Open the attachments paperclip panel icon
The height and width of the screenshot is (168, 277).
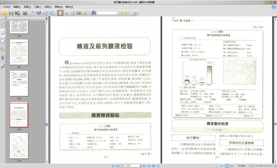pyautogui.click(x=3, y=58)
